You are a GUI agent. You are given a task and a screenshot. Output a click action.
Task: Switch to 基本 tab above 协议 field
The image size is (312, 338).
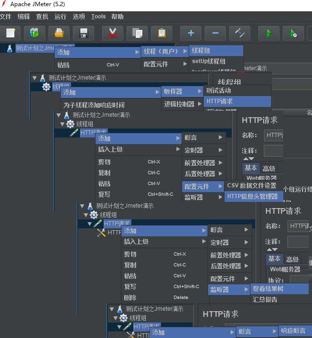(x=274, y=258)
